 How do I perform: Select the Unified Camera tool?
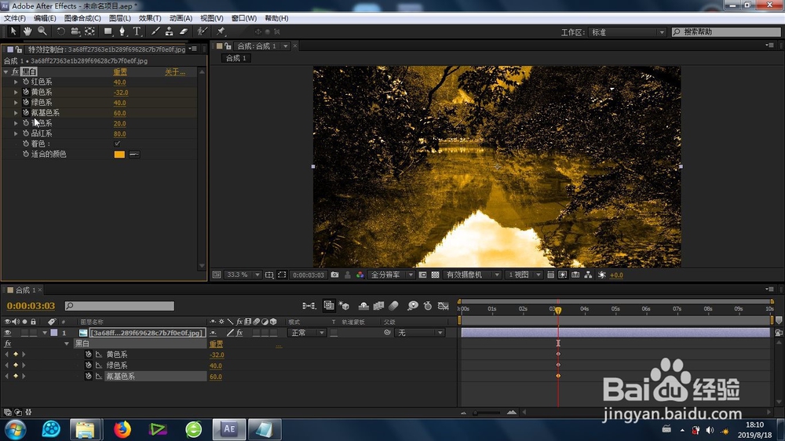(x=75, y=31)
